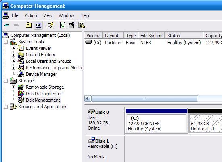Expand the Services and Applications node
Viewport: 222px width, 162px height.
6,107
